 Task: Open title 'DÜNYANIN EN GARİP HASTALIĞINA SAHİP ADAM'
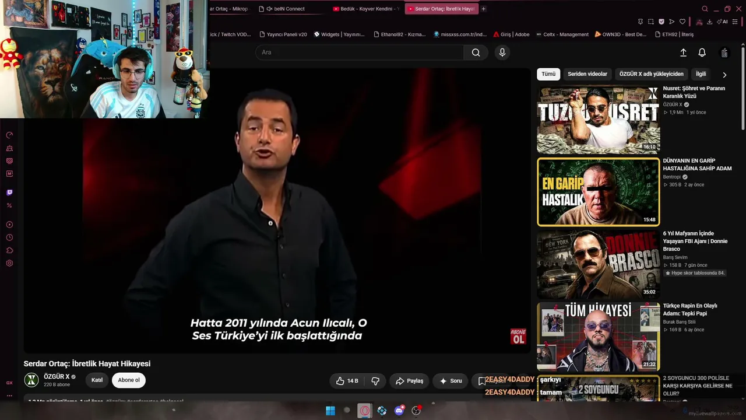(x=697, y=164)
